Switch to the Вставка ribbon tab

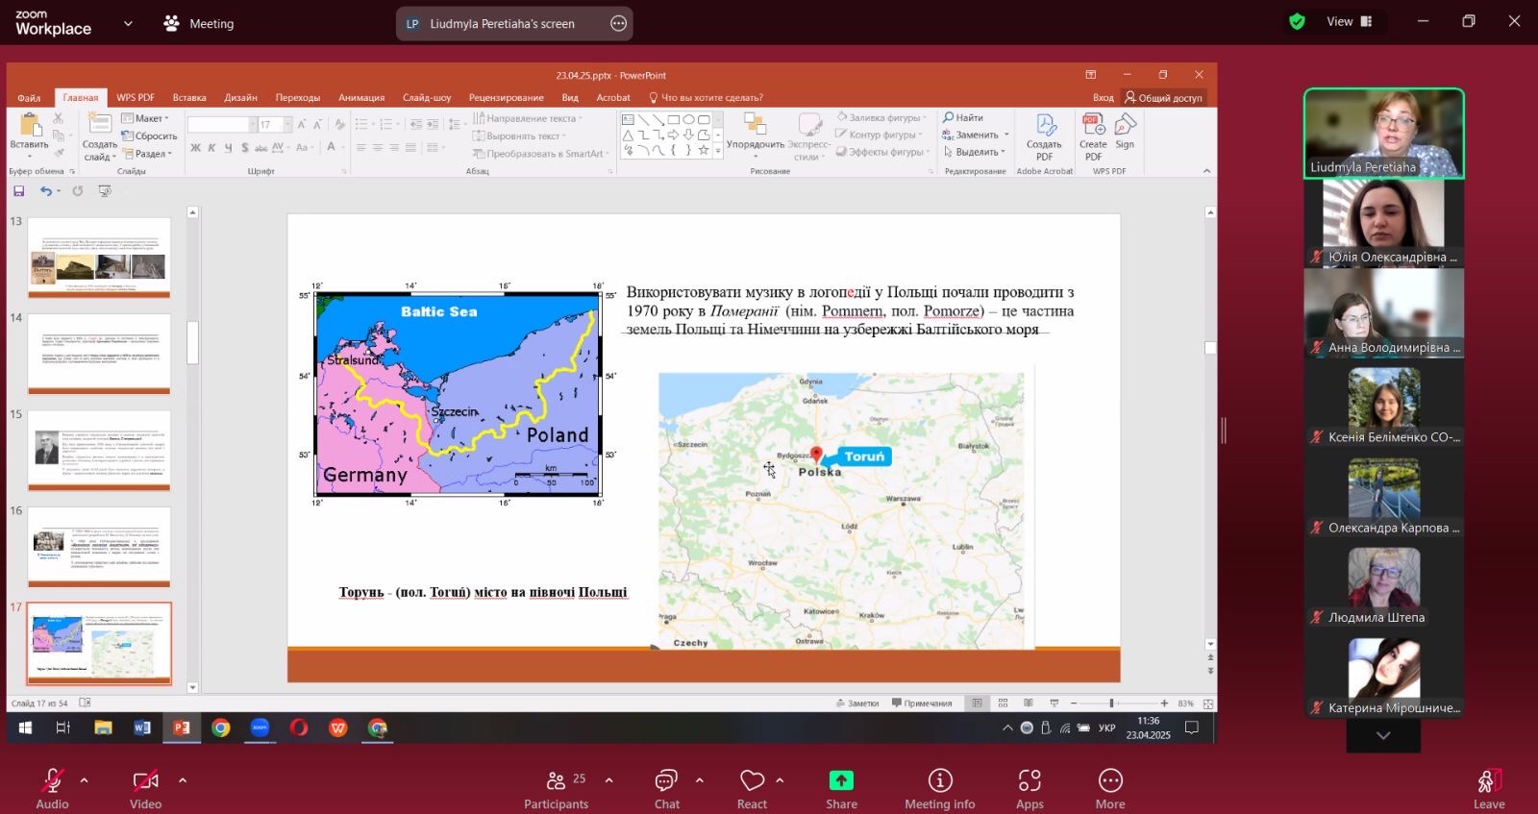coord(189,98)
